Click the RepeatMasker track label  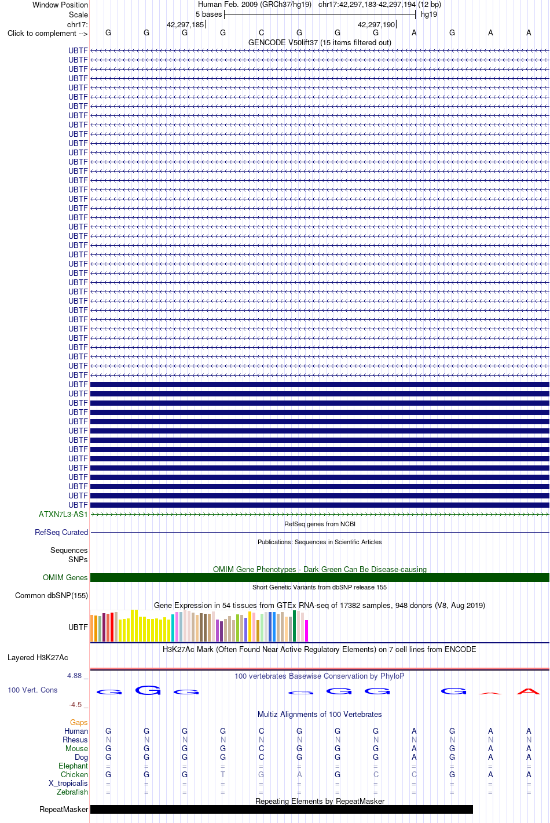click(64, 809)
